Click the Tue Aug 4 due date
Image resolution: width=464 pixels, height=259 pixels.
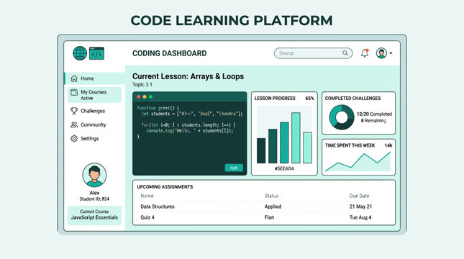coord(360,217)
